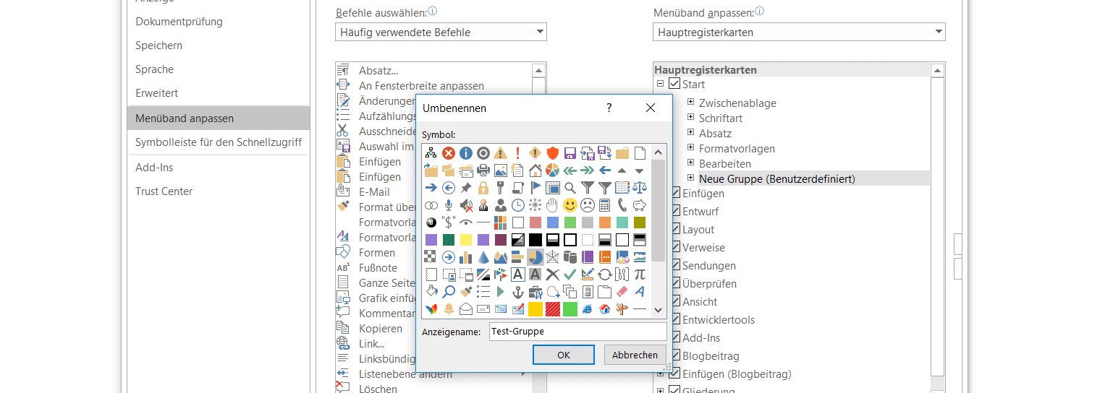Select the red X error symbol

[x=449, y=153]
